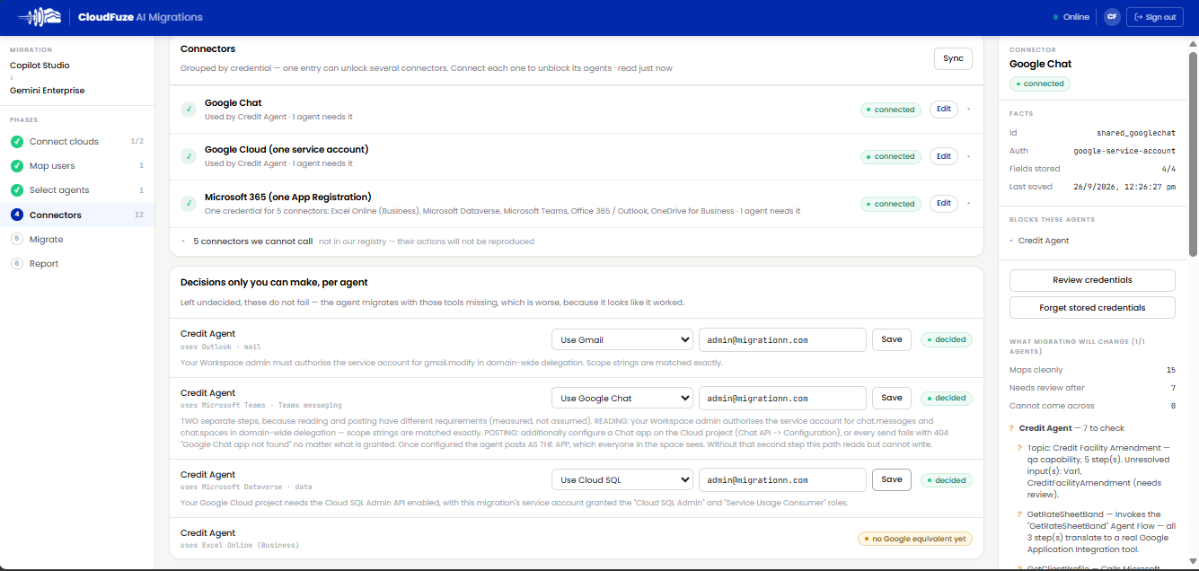Click the 'no Google equivalent yet' badge
Screen dimensions: 1199x571
915,539
